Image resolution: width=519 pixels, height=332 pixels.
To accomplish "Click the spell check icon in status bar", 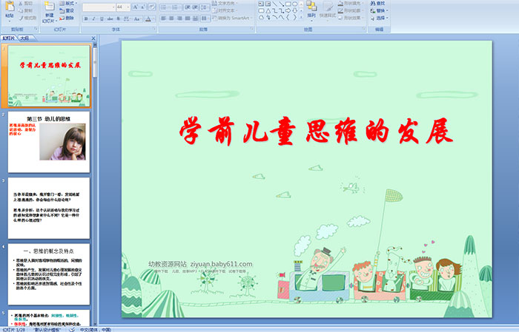I will 72,330.
